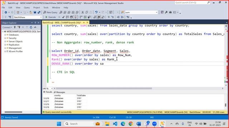
Task: Open the Window menu
Action: pyautogui.click(x=56, y=7)
